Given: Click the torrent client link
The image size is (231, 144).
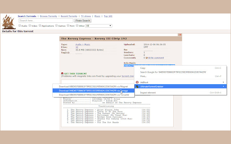Looking at the screenshot, I should 128,76.
